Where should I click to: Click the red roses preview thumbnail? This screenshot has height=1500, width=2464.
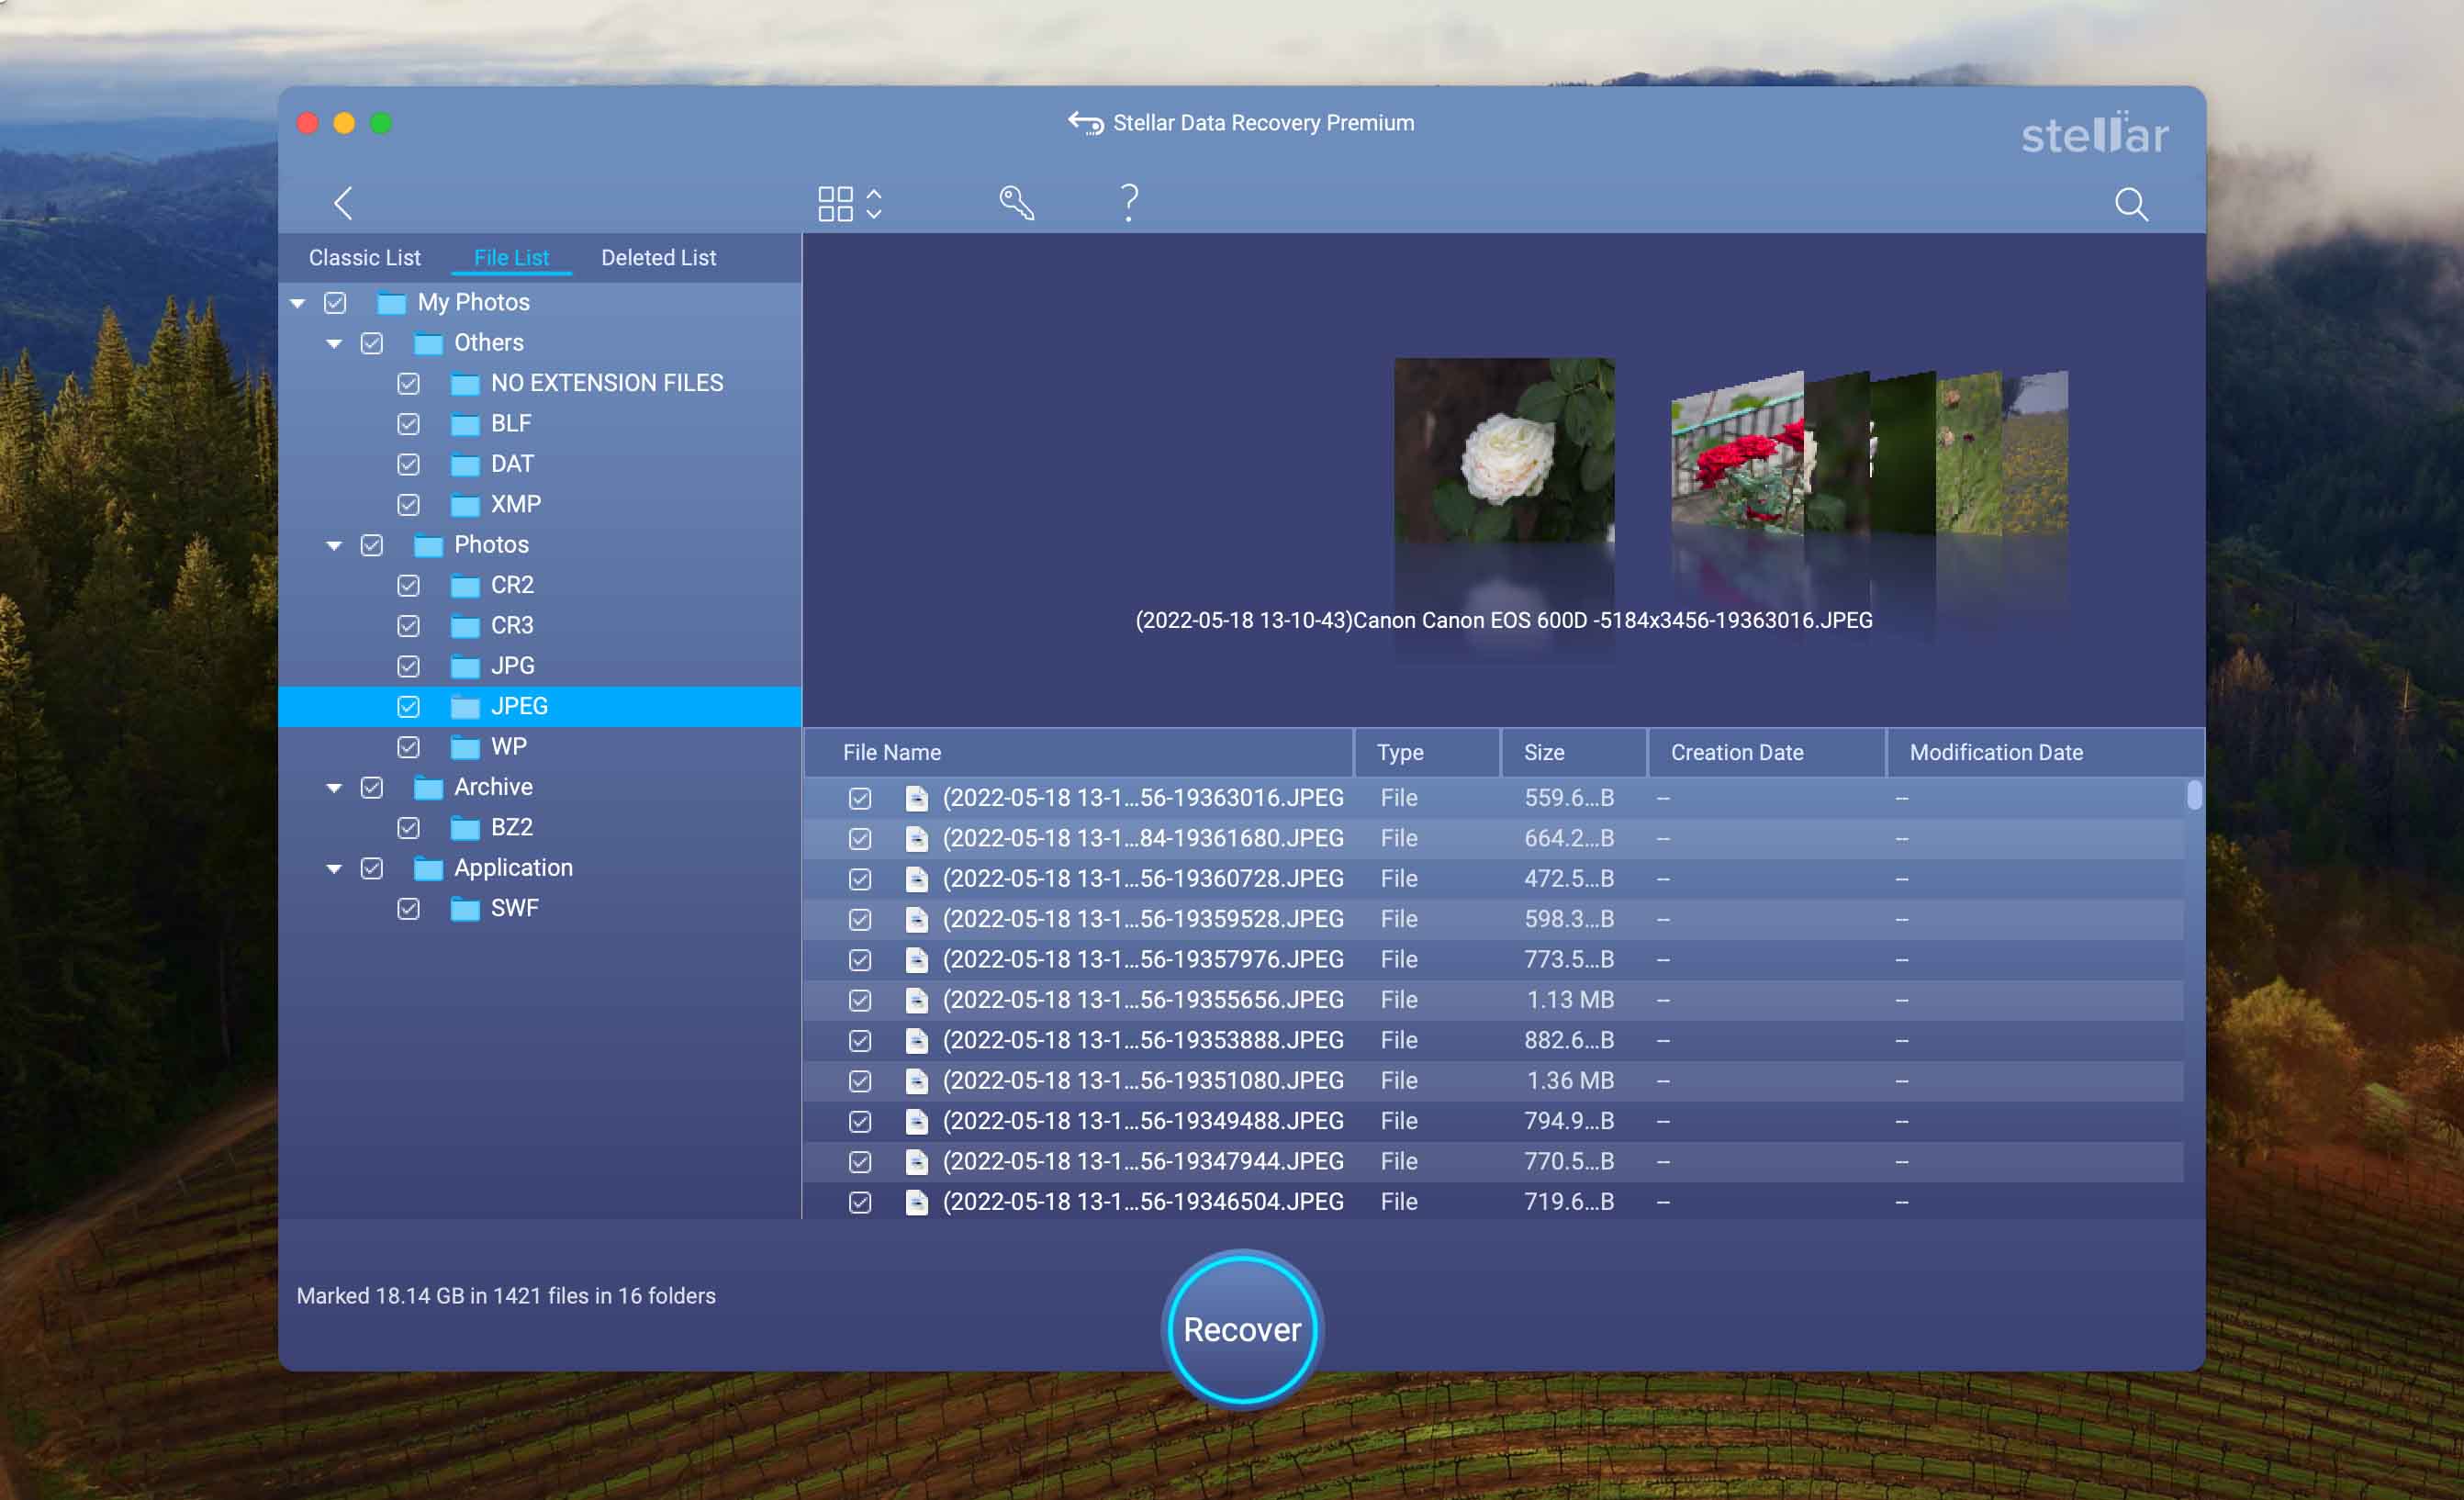[1738, 455]
